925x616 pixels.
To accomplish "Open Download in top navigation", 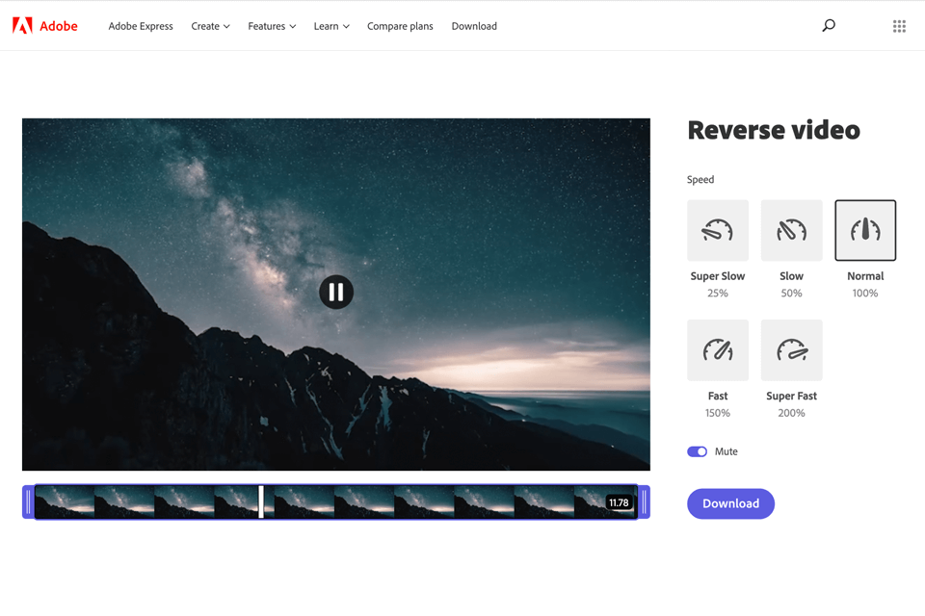I will tap(474, 26).
